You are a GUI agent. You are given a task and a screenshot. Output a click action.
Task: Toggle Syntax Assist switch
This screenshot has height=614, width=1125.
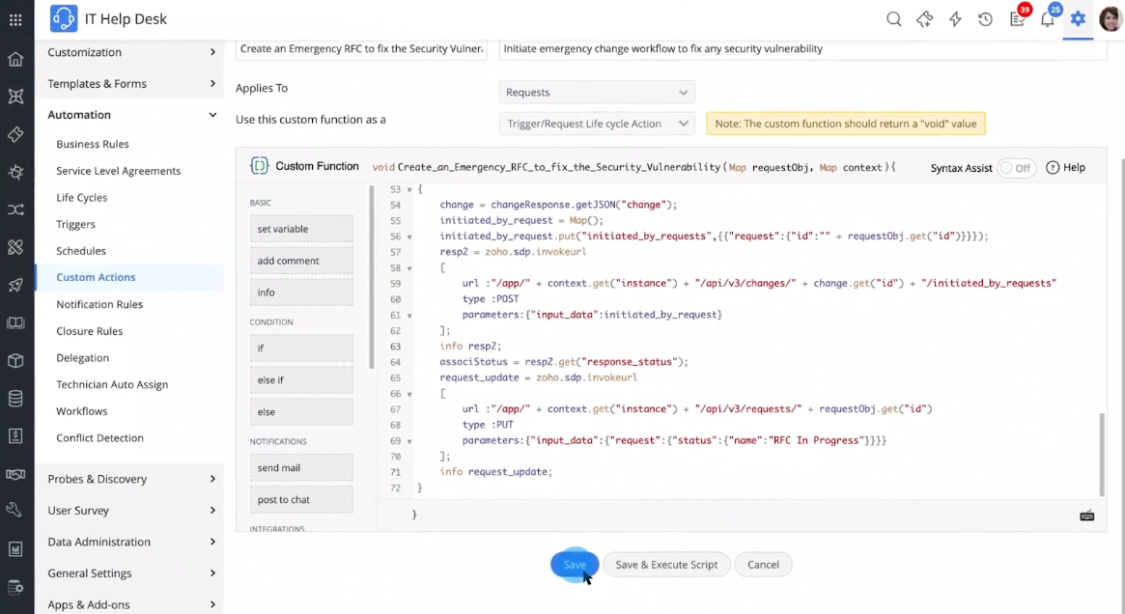(1017, 168)
